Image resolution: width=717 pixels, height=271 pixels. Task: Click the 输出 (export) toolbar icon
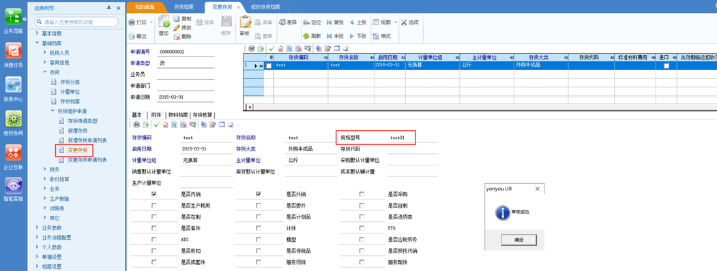pos(138,37)
